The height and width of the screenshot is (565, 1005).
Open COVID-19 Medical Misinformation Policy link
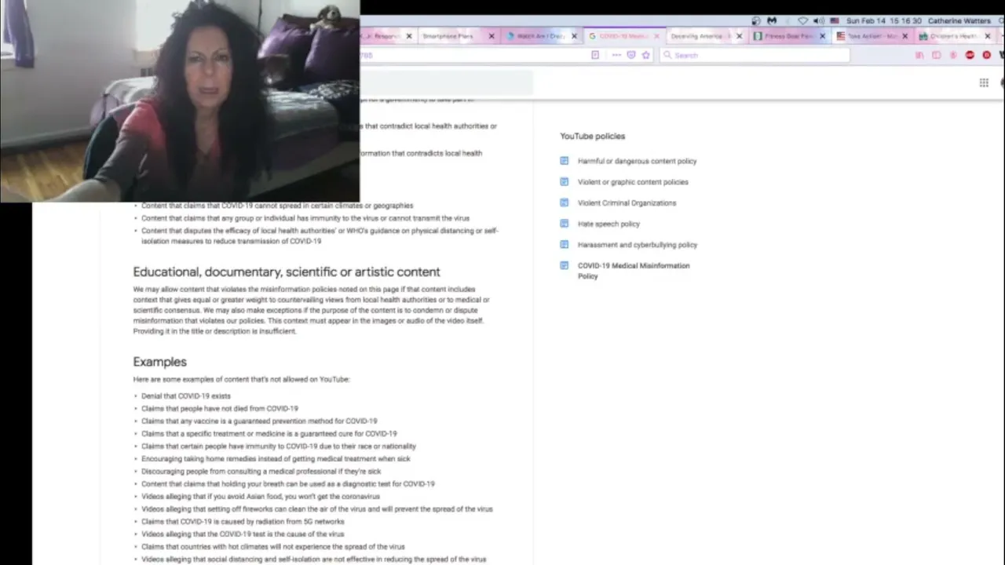[x=634, y=271]
